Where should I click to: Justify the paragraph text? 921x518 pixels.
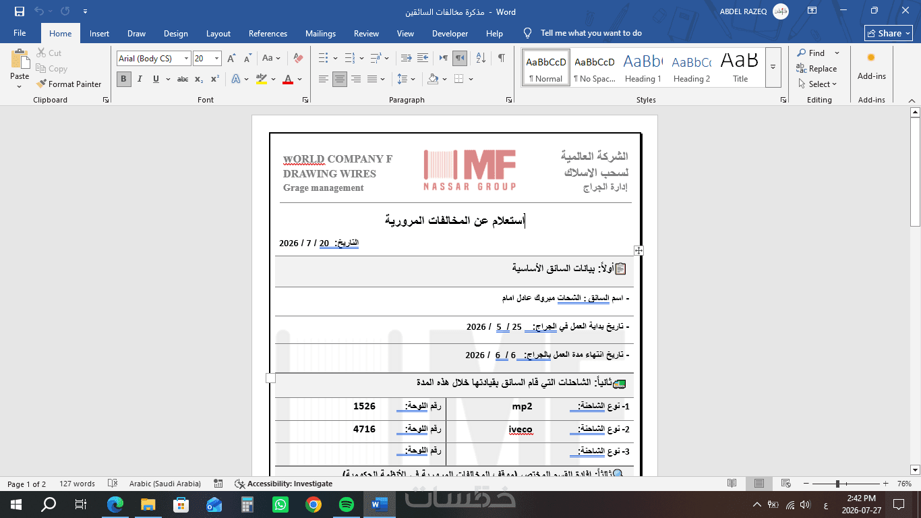372,79
